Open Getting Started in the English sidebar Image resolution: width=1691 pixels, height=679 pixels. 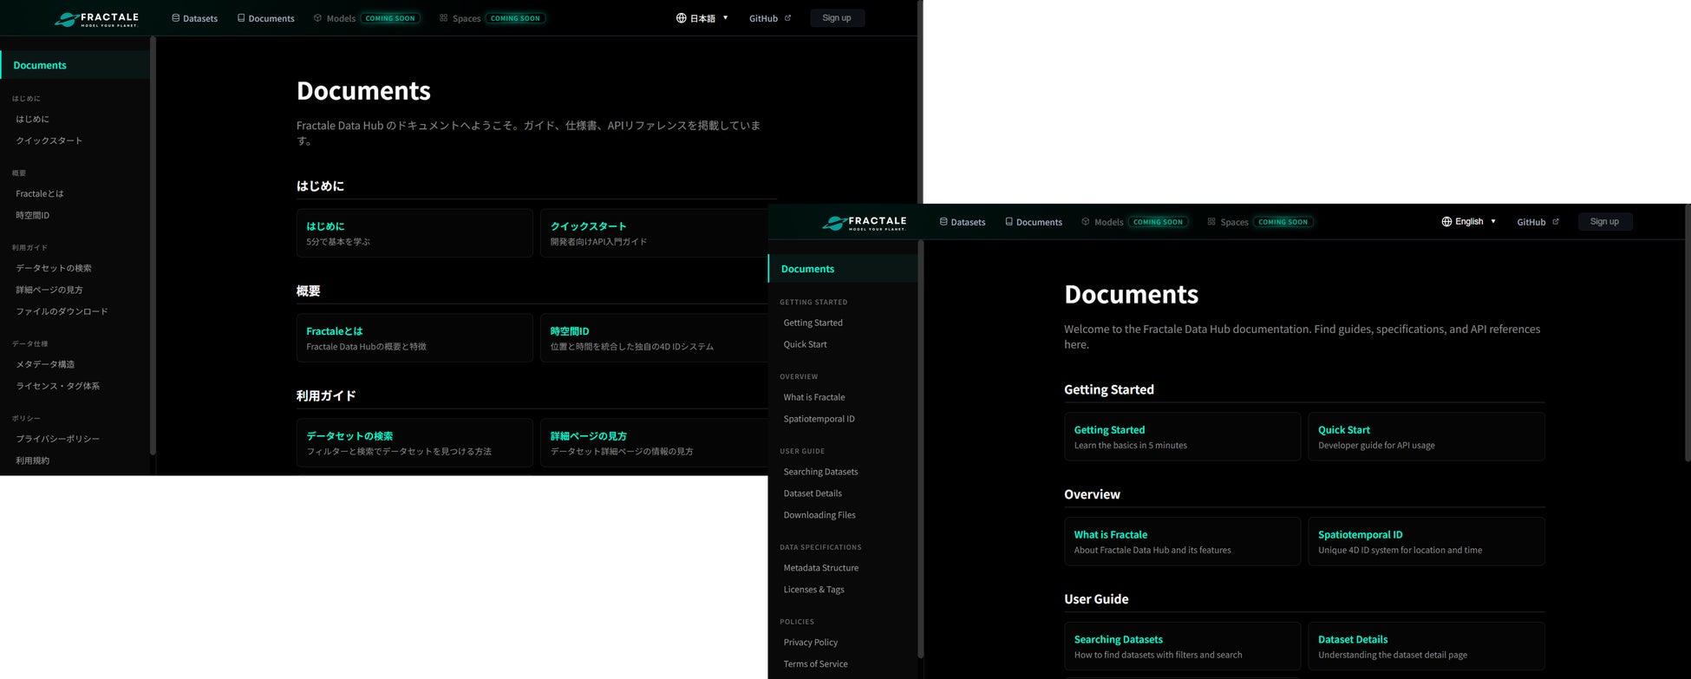click(813, 323)
